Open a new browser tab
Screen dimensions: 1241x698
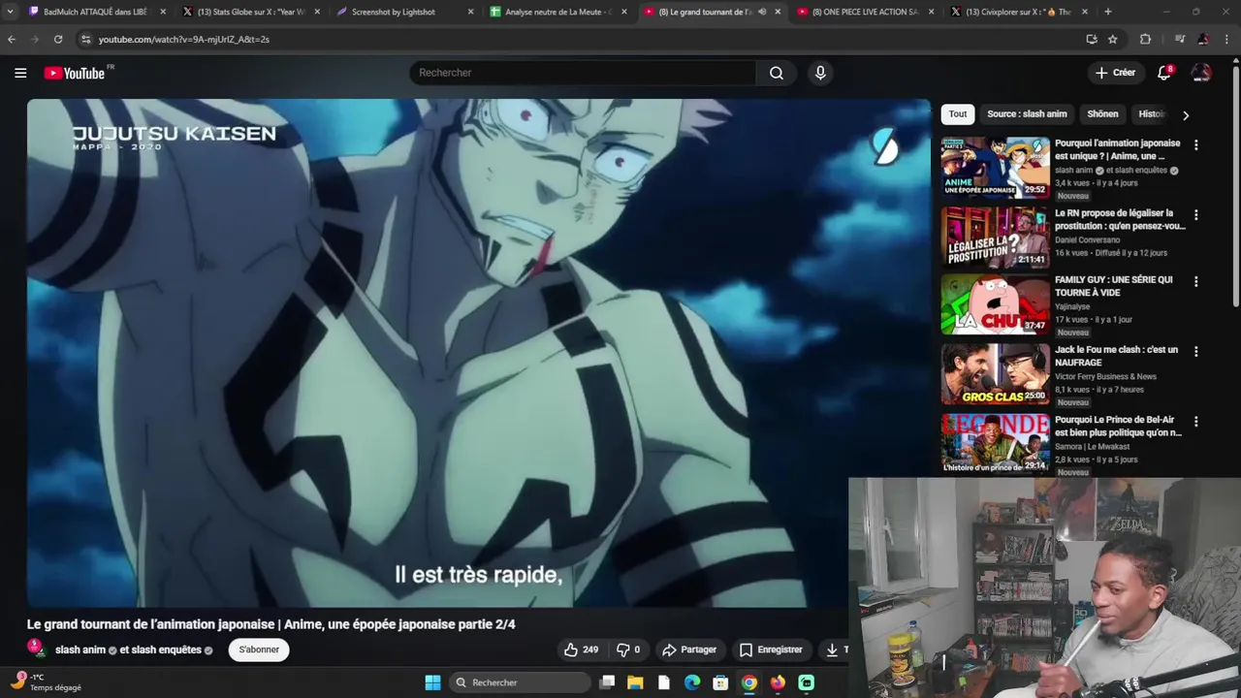click(x=1108, y=12)
